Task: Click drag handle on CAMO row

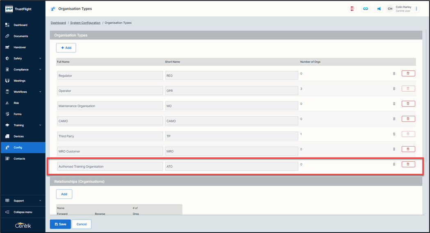Action: click(394, 119)
